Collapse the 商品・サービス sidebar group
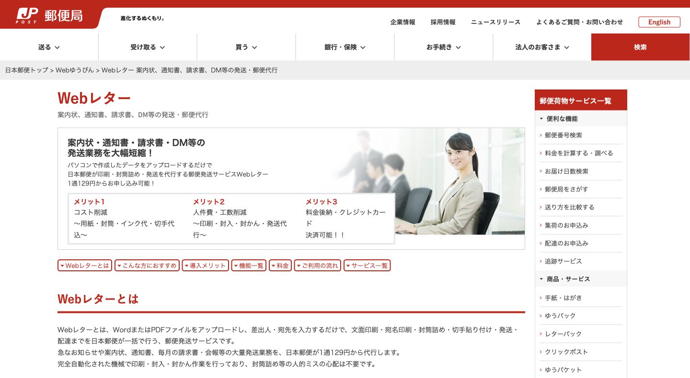This screenshot has height=378, width=690. click(x=581, y=279)
